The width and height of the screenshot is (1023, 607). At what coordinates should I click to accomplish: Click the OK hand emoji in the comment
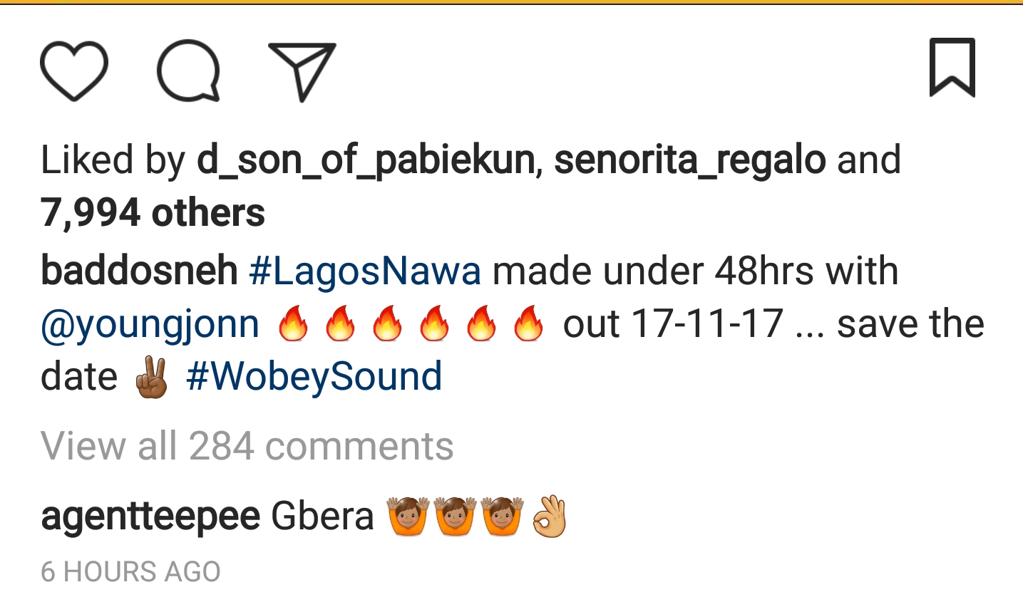tap(550, 517)
